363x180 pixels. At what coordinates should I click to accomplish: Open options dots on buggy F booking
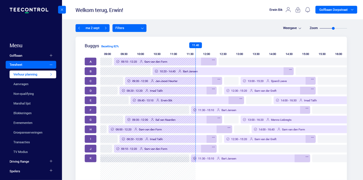click(307, 108)
